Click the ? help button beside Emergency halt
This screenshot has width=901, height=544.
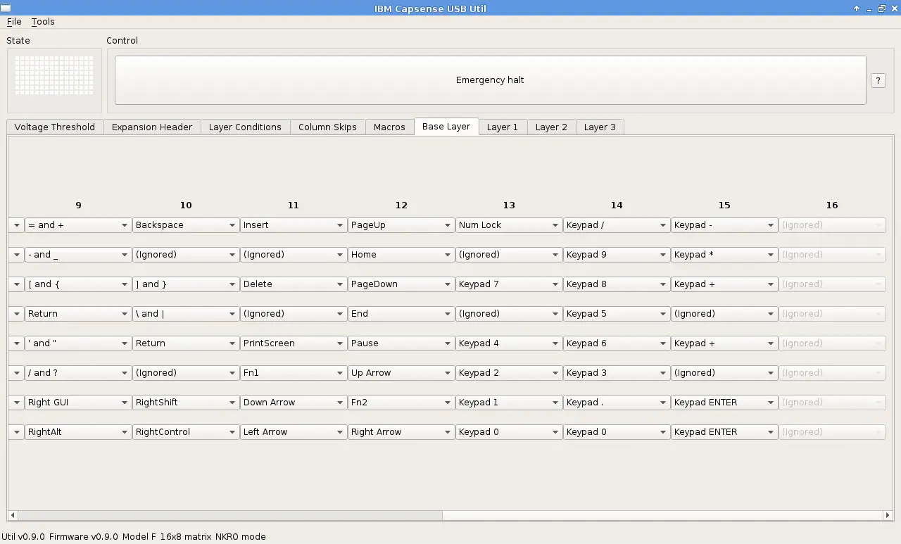[x=878, y=80]
